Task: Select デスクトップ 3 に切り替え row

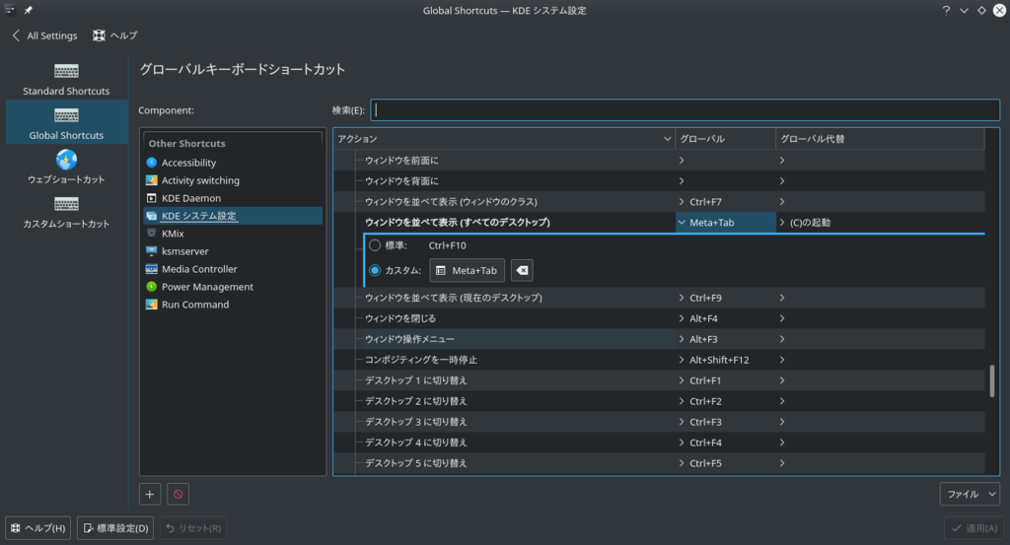Action: (659, 422)
